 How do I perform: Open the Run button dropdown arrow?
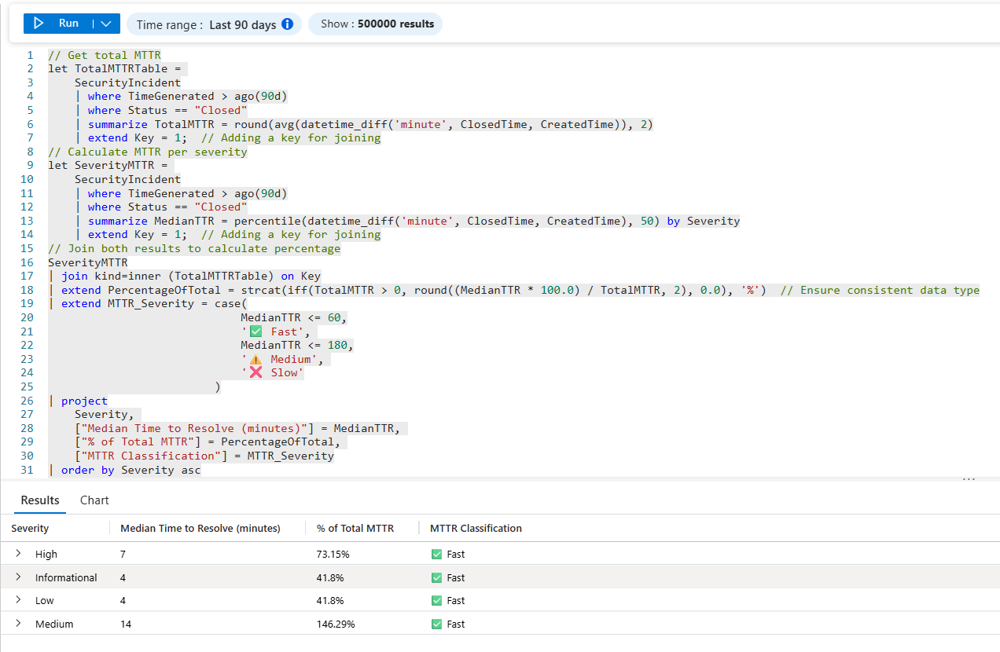point(107,24)
